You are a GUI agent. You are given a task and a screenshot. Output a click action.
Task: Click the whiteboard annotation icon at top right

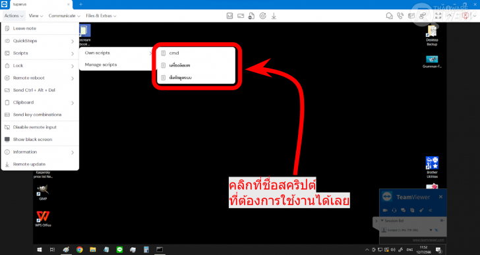click(411, 16)
